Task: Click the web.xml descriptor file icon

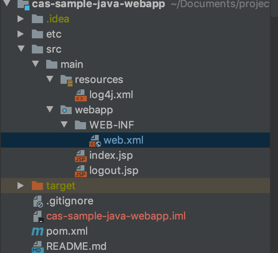Action: (x=95, y=140)
